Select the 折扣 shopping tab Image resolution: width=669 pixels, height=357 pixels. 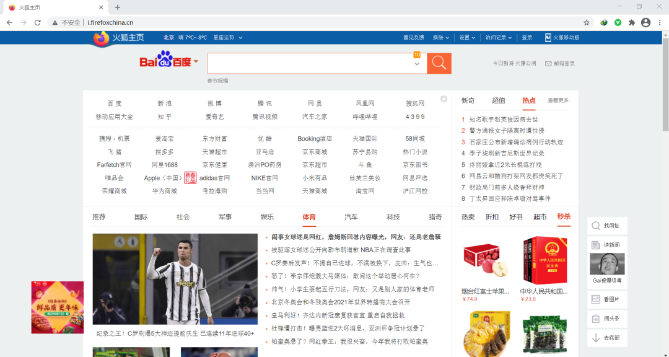[x=492, y=217]
